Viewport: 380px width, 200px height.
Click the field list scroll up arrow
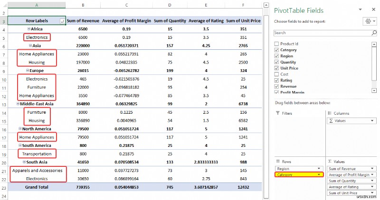click(x=374, y=44)
